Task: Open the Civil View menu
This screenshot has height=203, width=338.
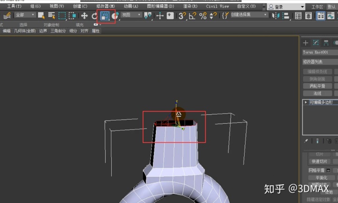Action: pos(217,6)
